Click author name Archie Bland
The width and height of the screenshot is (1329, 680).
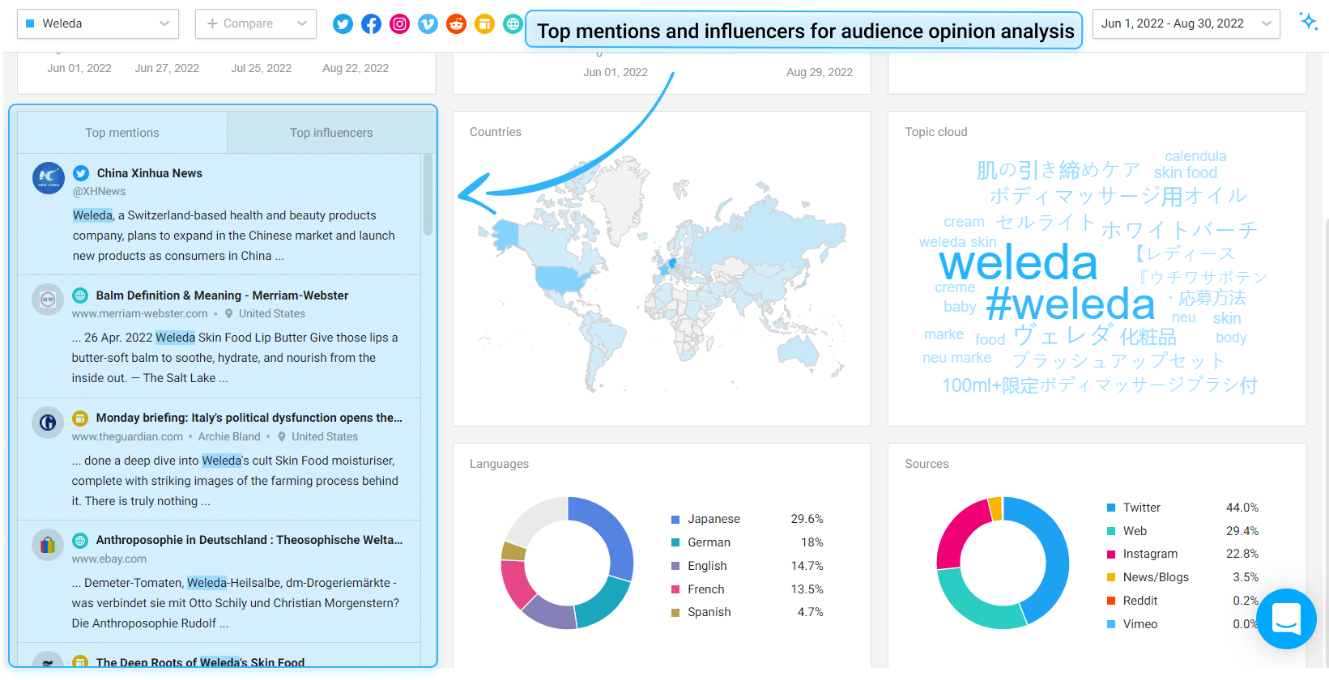229,437
